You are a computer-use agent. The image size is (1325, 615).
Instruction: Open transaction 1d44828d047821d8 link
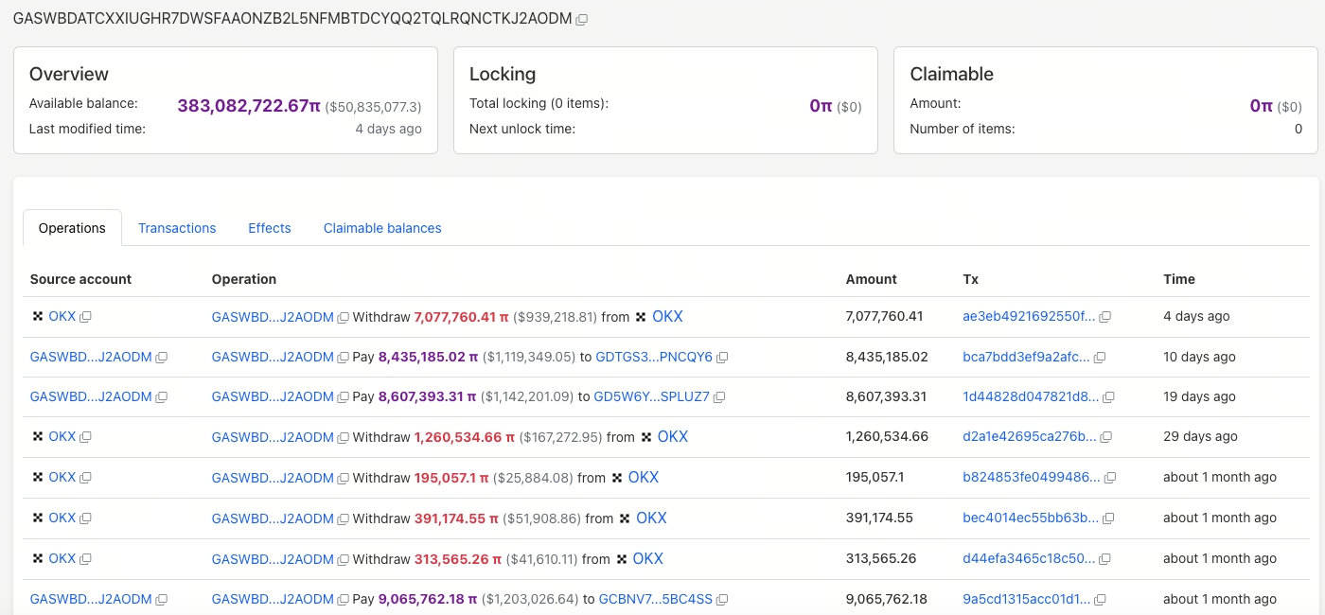1031,396
